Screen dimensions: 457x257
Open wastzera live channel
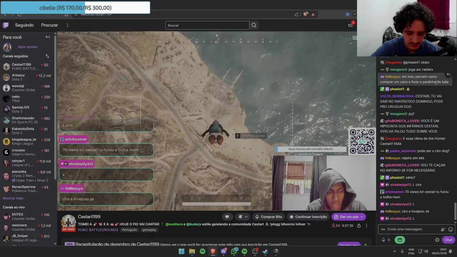pyautogui.click(x=27, y=227)
